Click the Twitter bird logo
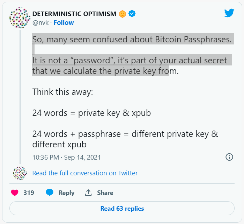Viewport: 244px width, 224px height. pyautogui.click(x=229, y=13)
